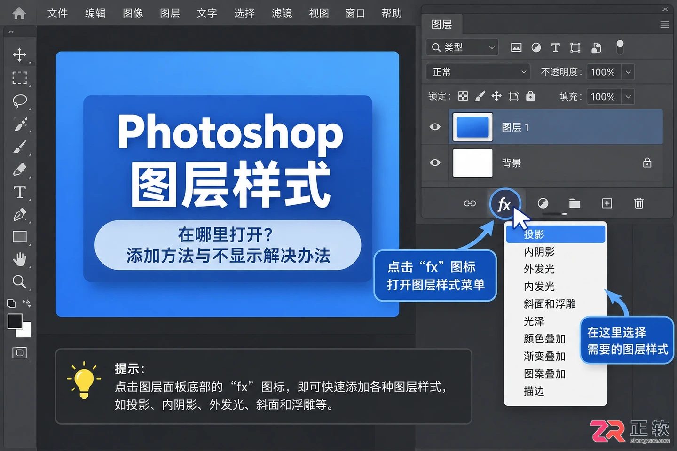
Task: Filter layers by pixel layers
Action: click(516, 47)
